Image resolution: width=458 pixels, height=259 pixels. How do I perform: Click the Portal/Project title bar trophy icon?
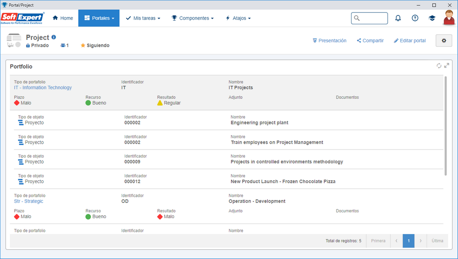click(x=4, y=5)
